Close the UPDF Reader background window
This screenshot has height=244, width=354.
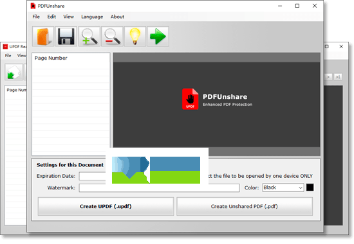(x=341, y=47)
